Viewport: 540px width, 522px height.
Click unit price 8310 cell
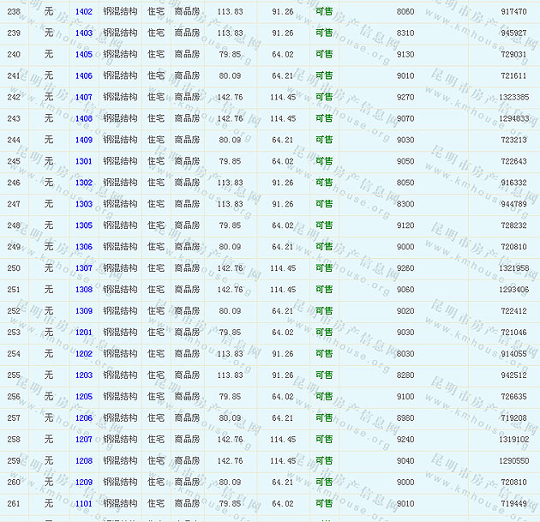405,33
